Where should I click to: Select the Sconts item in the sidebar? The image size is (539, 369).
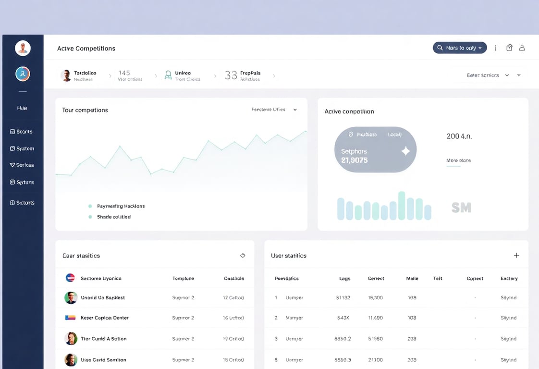coord(22,131)
